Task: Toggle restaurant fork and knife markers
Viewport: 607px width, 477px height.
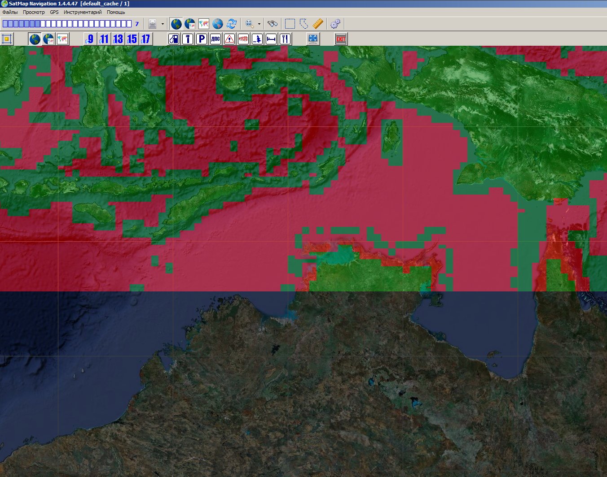Action: pos(285,39)
